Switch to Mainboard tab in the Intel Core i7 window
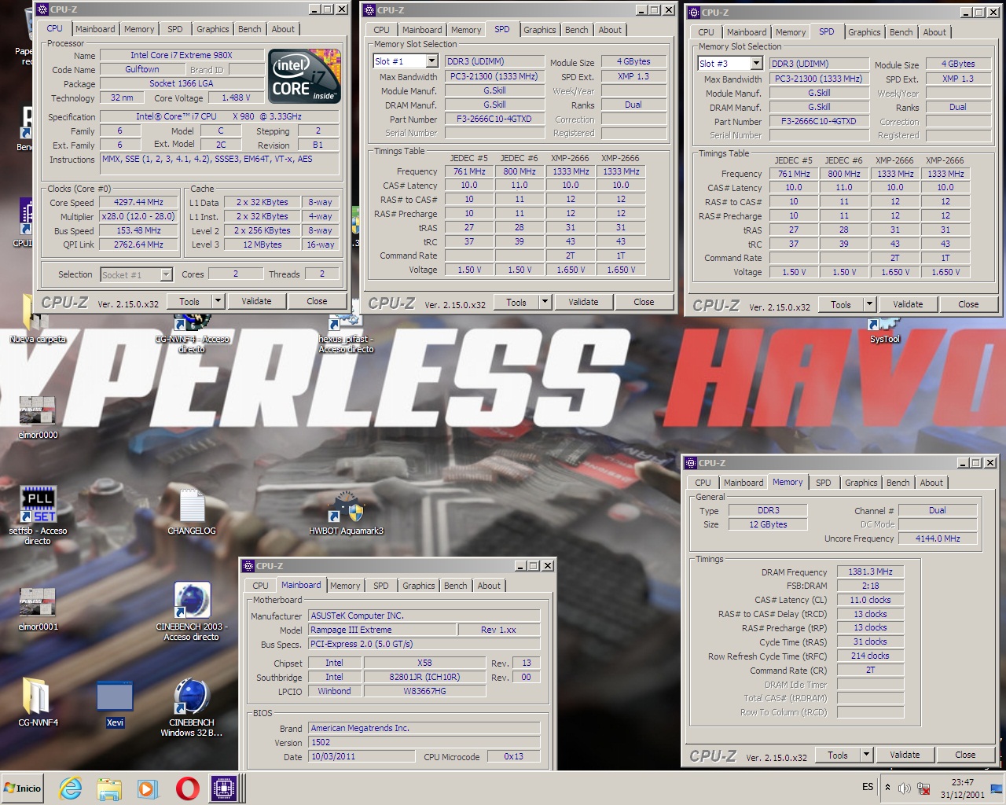 [95, 29]
